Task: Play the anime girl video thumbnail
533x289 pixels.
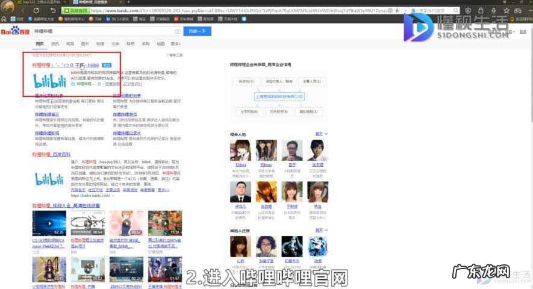Action: pyautogui.click(x=126, y=223)
